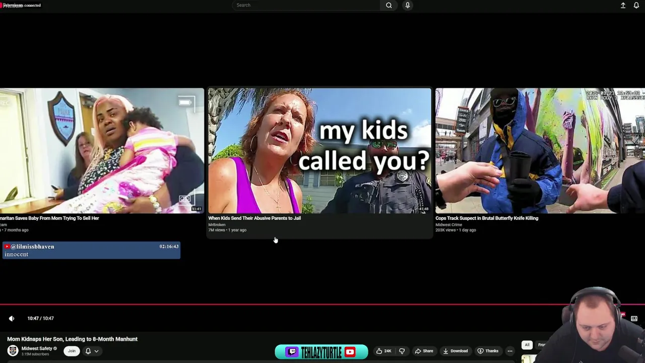Image resolution: width=645 pixels, height=363 pixels.
Task: Open the butterfly knife killing video thumbnail
Action: (x=540, y=151)
